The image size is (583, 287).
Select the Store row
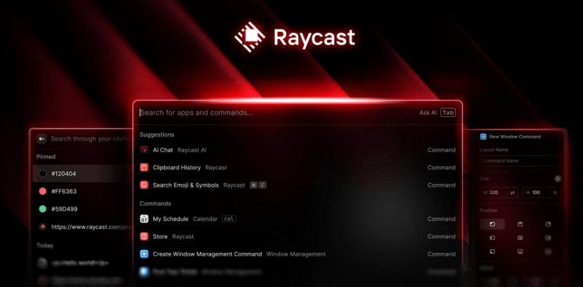(x=298, y=236)
